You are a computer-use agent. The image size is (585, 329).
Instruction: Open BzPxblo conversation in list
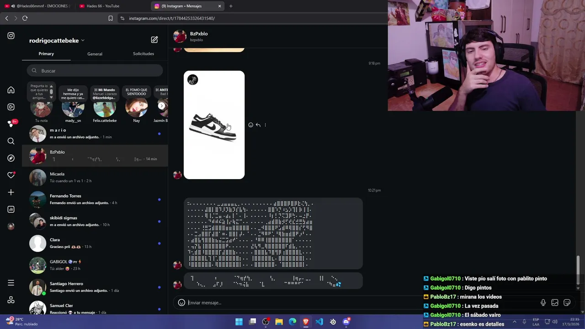(x=95, y=156)
